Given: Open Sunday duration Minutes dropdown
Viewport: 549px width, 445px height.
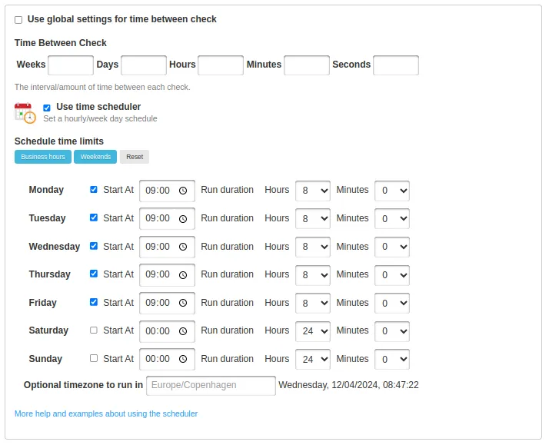Looking at the screenshot, I should pos(392,359).
